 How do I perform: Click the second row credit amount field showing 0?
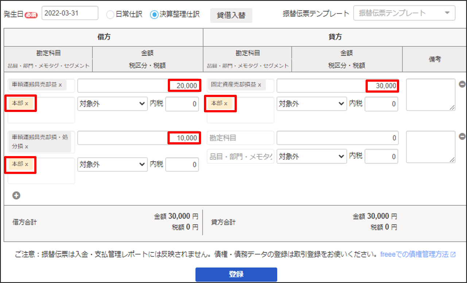(x=337, y=138)
